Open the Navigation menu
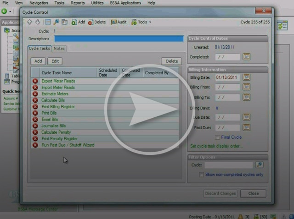This screenshot has width=294, height=219. pos(39,3)
